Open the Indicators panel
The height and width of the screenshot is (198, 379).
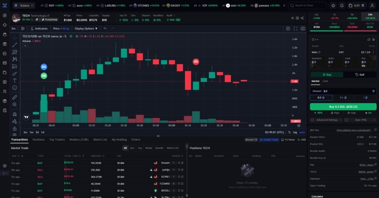[39, 28]
